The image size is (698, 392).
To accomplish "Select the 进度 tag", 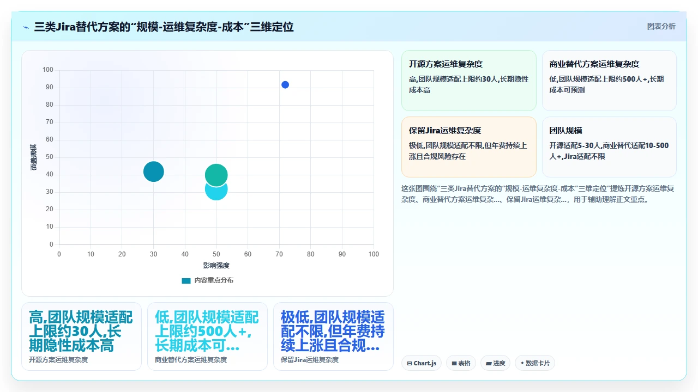I will click(495, 363).
